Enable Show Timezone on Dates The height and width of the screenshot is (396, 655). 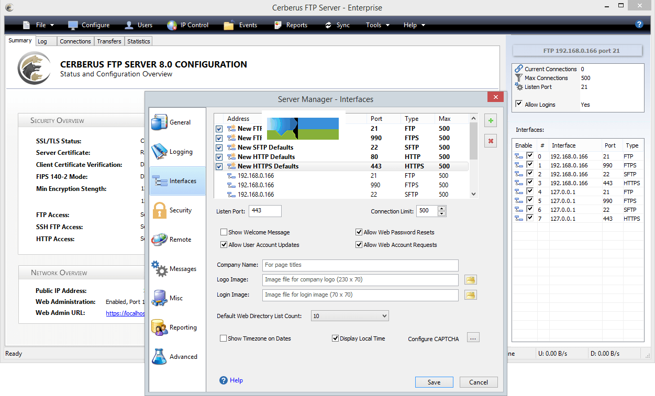(224, 338)
